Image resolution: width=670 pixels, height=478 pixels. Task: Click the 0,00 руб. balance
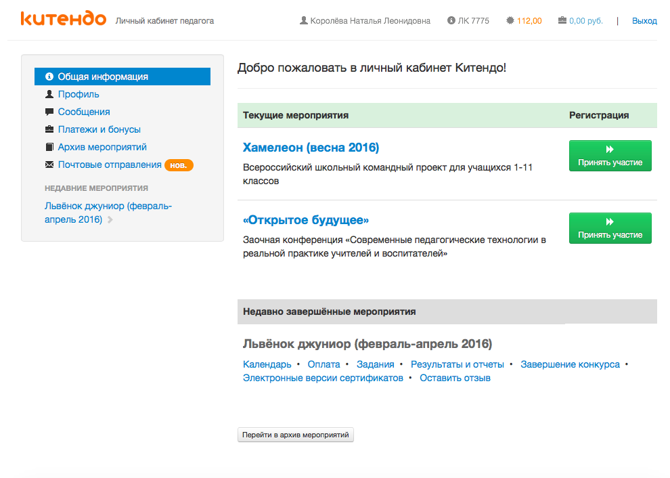pyautogui.click(x=586, y=20)
